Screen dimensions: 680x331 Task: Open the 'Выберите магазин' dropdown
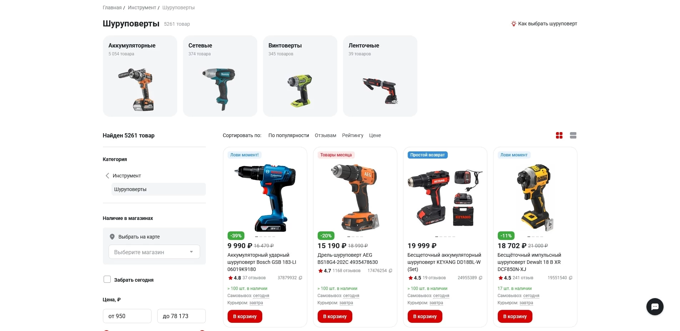point(154,252)
